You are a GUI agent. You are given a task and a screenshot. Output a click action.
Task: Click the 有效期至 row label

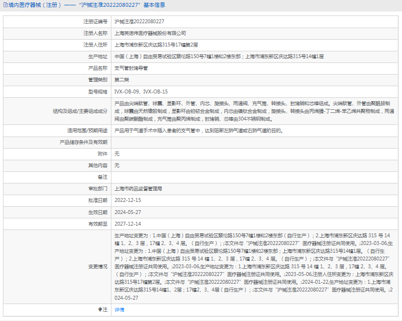click(x=98, y=224)
